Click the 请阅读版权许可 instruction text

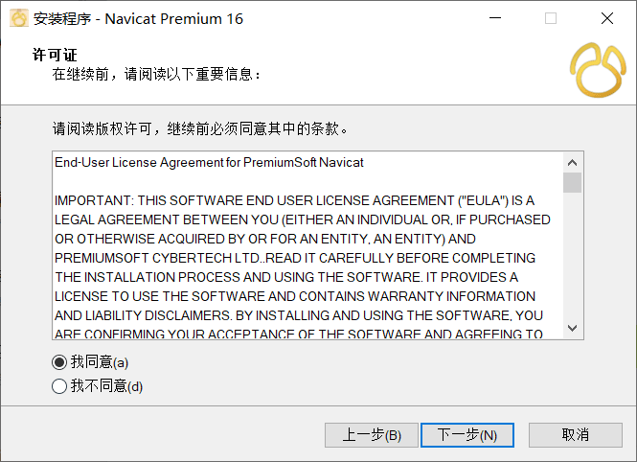click(x=200, y=128)
